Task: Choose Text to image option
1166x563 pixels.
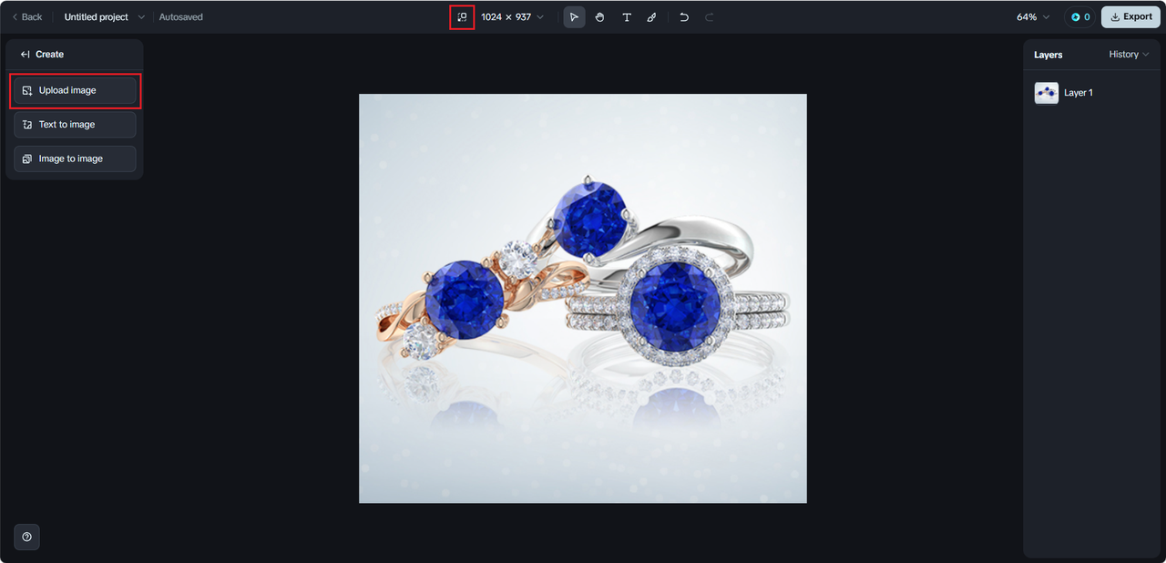Action: (x=75, y=125)
